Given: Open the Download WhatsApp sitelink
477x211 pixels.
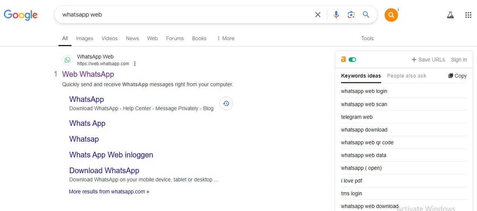Looking at the screenshot, I should click(x=104, y=171).
